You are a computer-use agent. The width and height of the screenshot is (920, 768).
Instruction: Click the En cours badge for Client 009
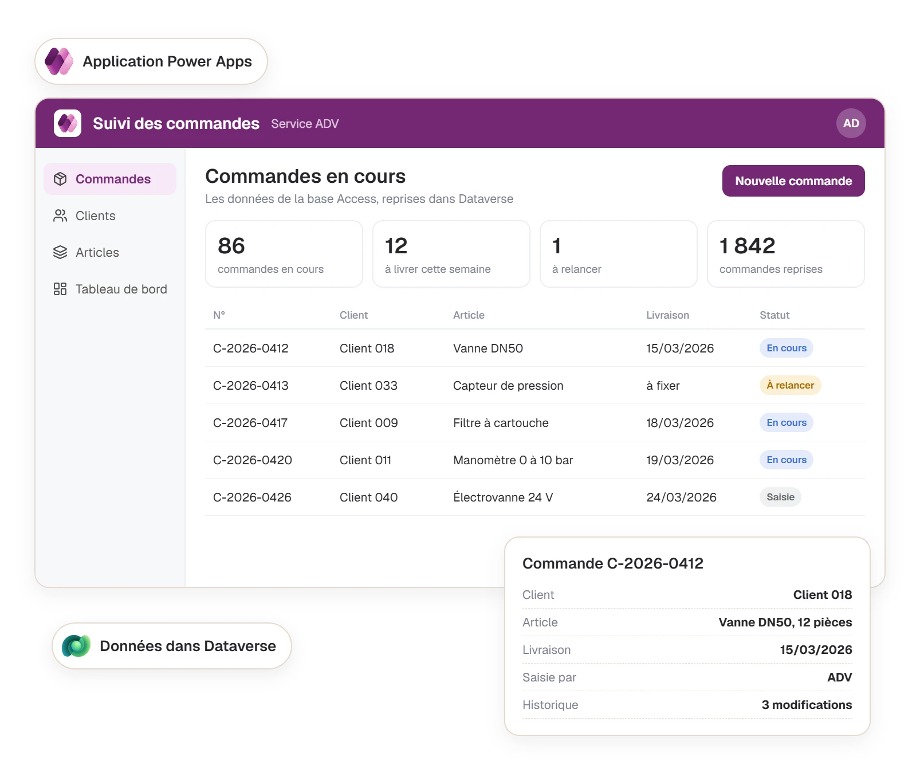tap(786, 422)
